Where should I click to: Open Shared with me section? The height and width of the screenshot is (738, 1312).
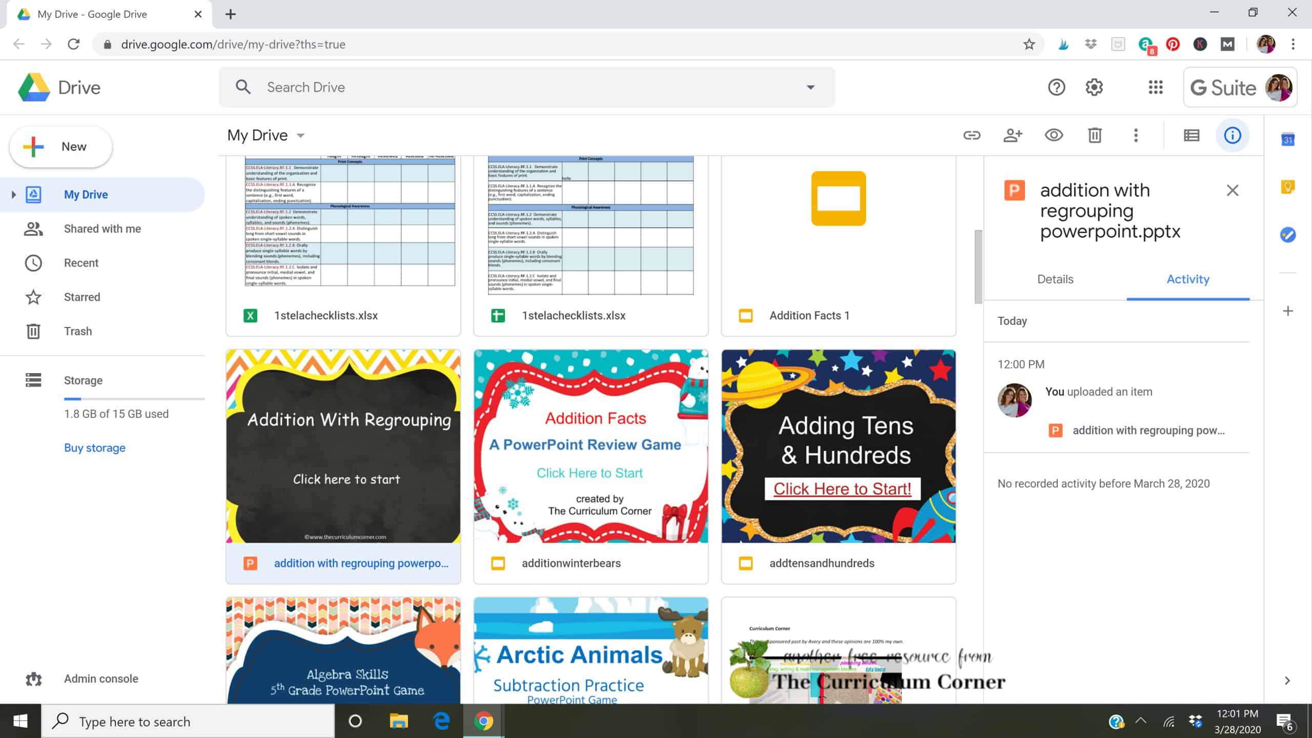coord(102,229)
